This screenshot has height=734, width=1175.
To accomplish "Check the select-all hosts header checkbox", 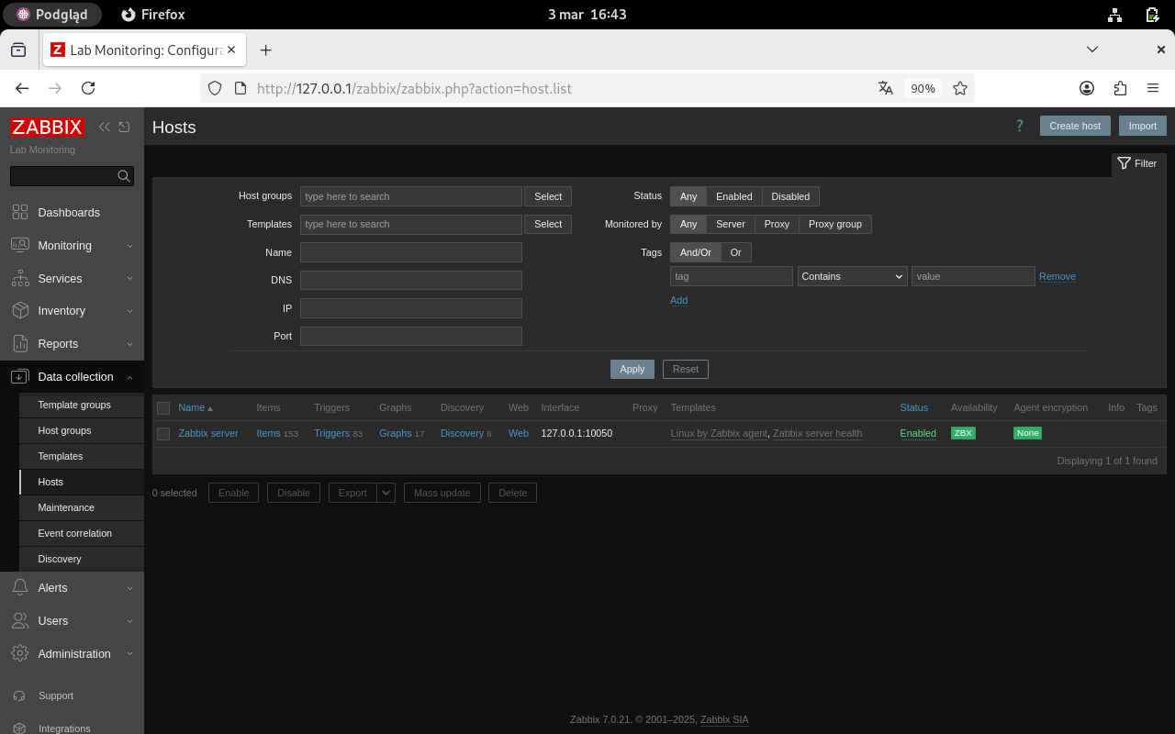I will (x=163, y=408).
